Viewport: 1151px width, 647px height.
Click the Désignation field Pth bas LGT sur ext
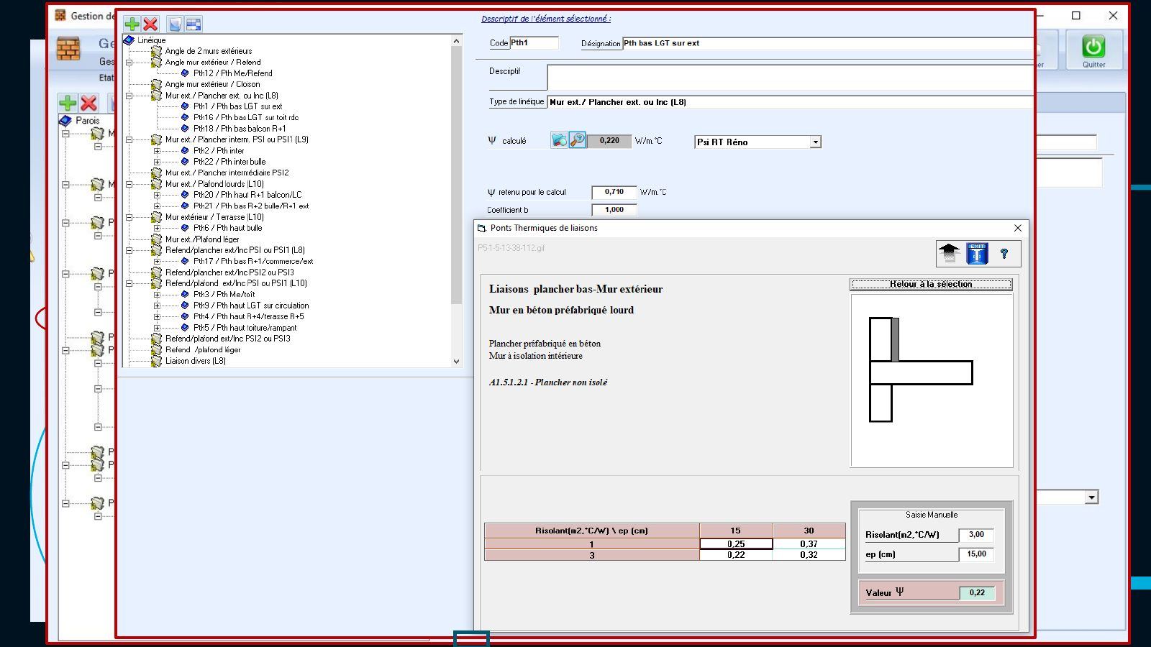coord(827,43)
